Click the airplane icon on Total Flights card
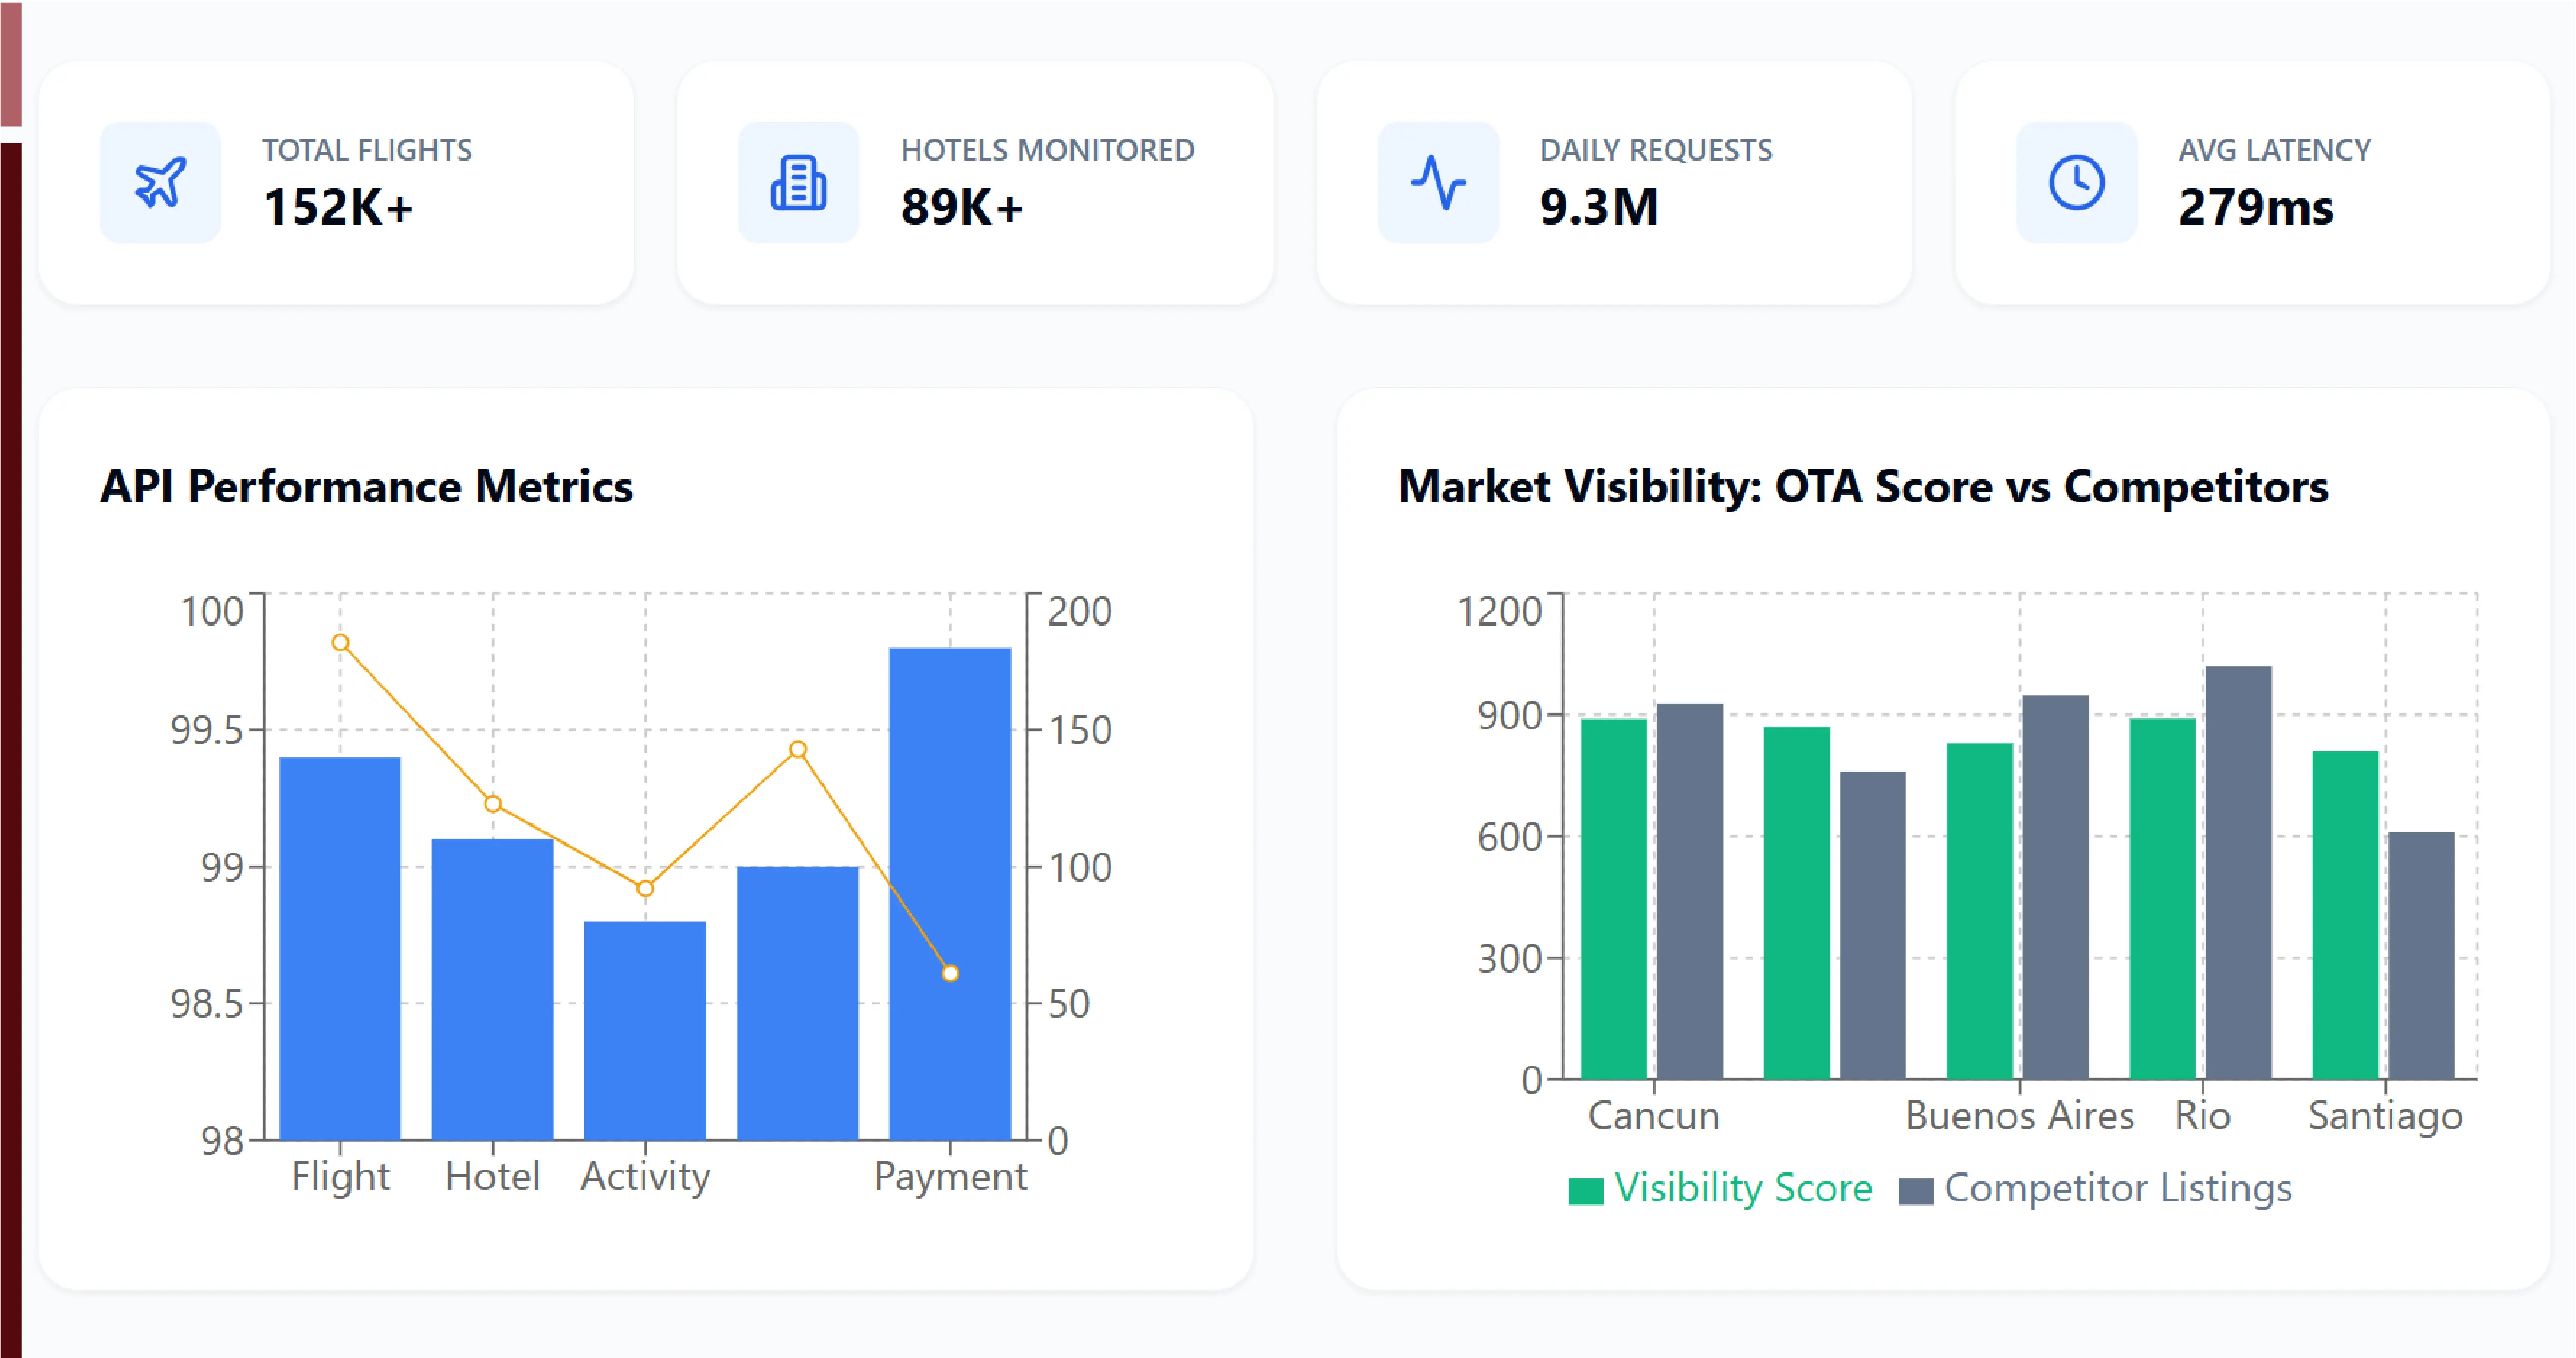 pos(160,183)
